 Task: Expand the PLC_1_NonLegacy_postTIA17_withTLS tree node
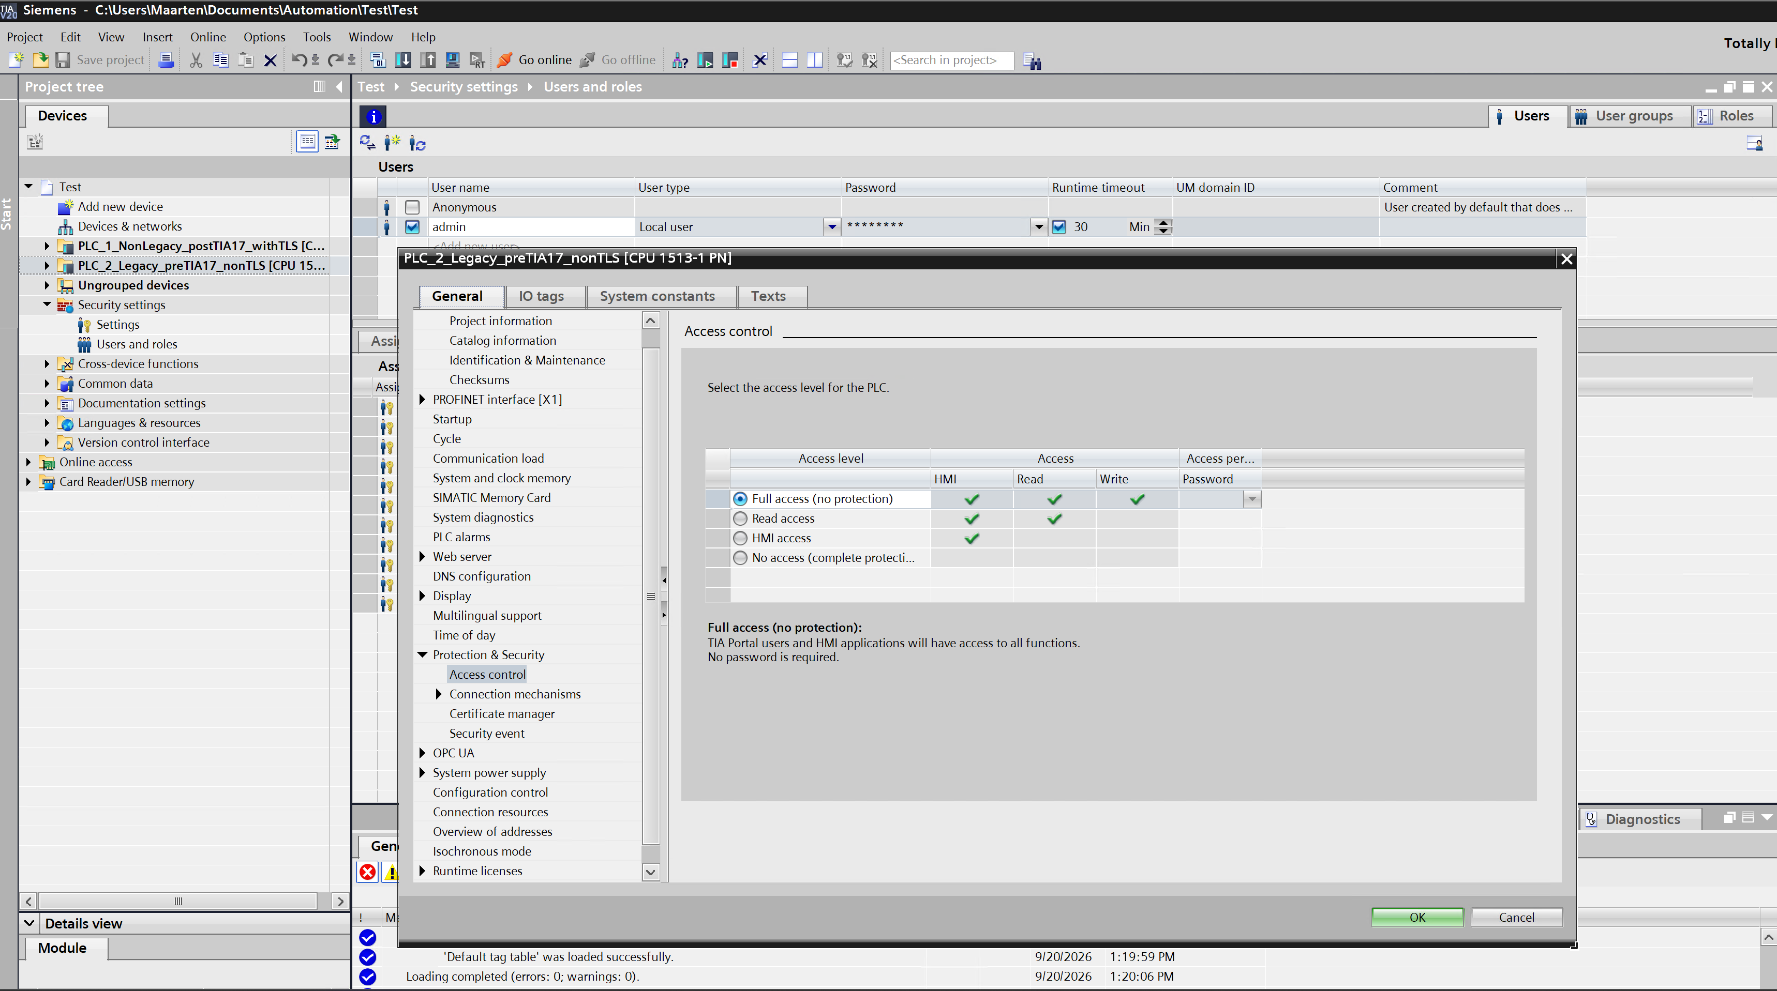click(46, 246)
